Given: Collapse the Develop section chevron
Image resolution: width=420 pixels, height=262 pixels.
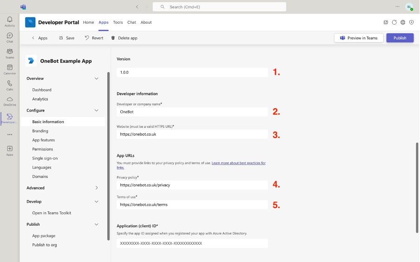Looking at the screenshot, I should (97, 202).
